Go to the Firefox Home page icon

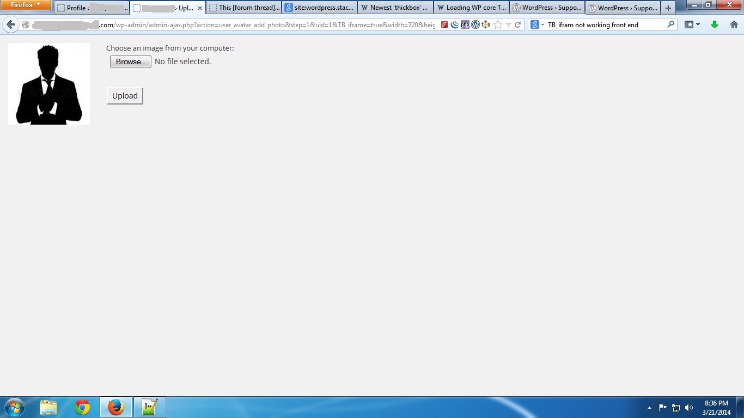pos(734,25)
